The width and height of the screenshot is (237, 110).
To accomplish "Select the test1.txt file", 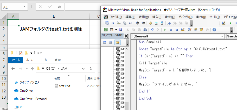I will [x=65, y=86].
